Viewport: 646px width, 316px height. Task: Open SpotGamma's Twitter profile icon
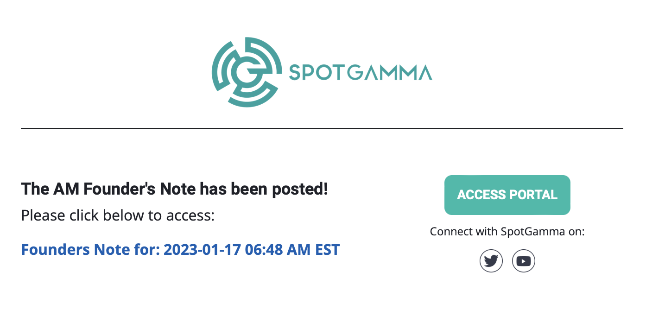pyautogui.click(x=491, y=261)
